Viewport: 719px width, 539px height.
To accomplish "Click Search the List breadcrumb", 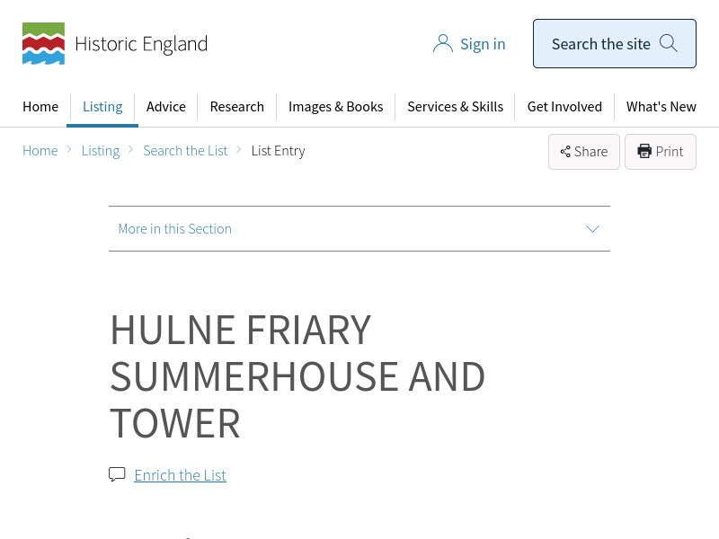I will pyautogui.click(x=185, y=151).
